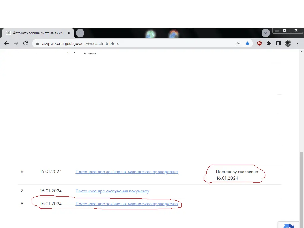Image resolution: width=304 pixels, height=228 pixels.
Task: Expand the tab search dropdown
Action: 265,33
